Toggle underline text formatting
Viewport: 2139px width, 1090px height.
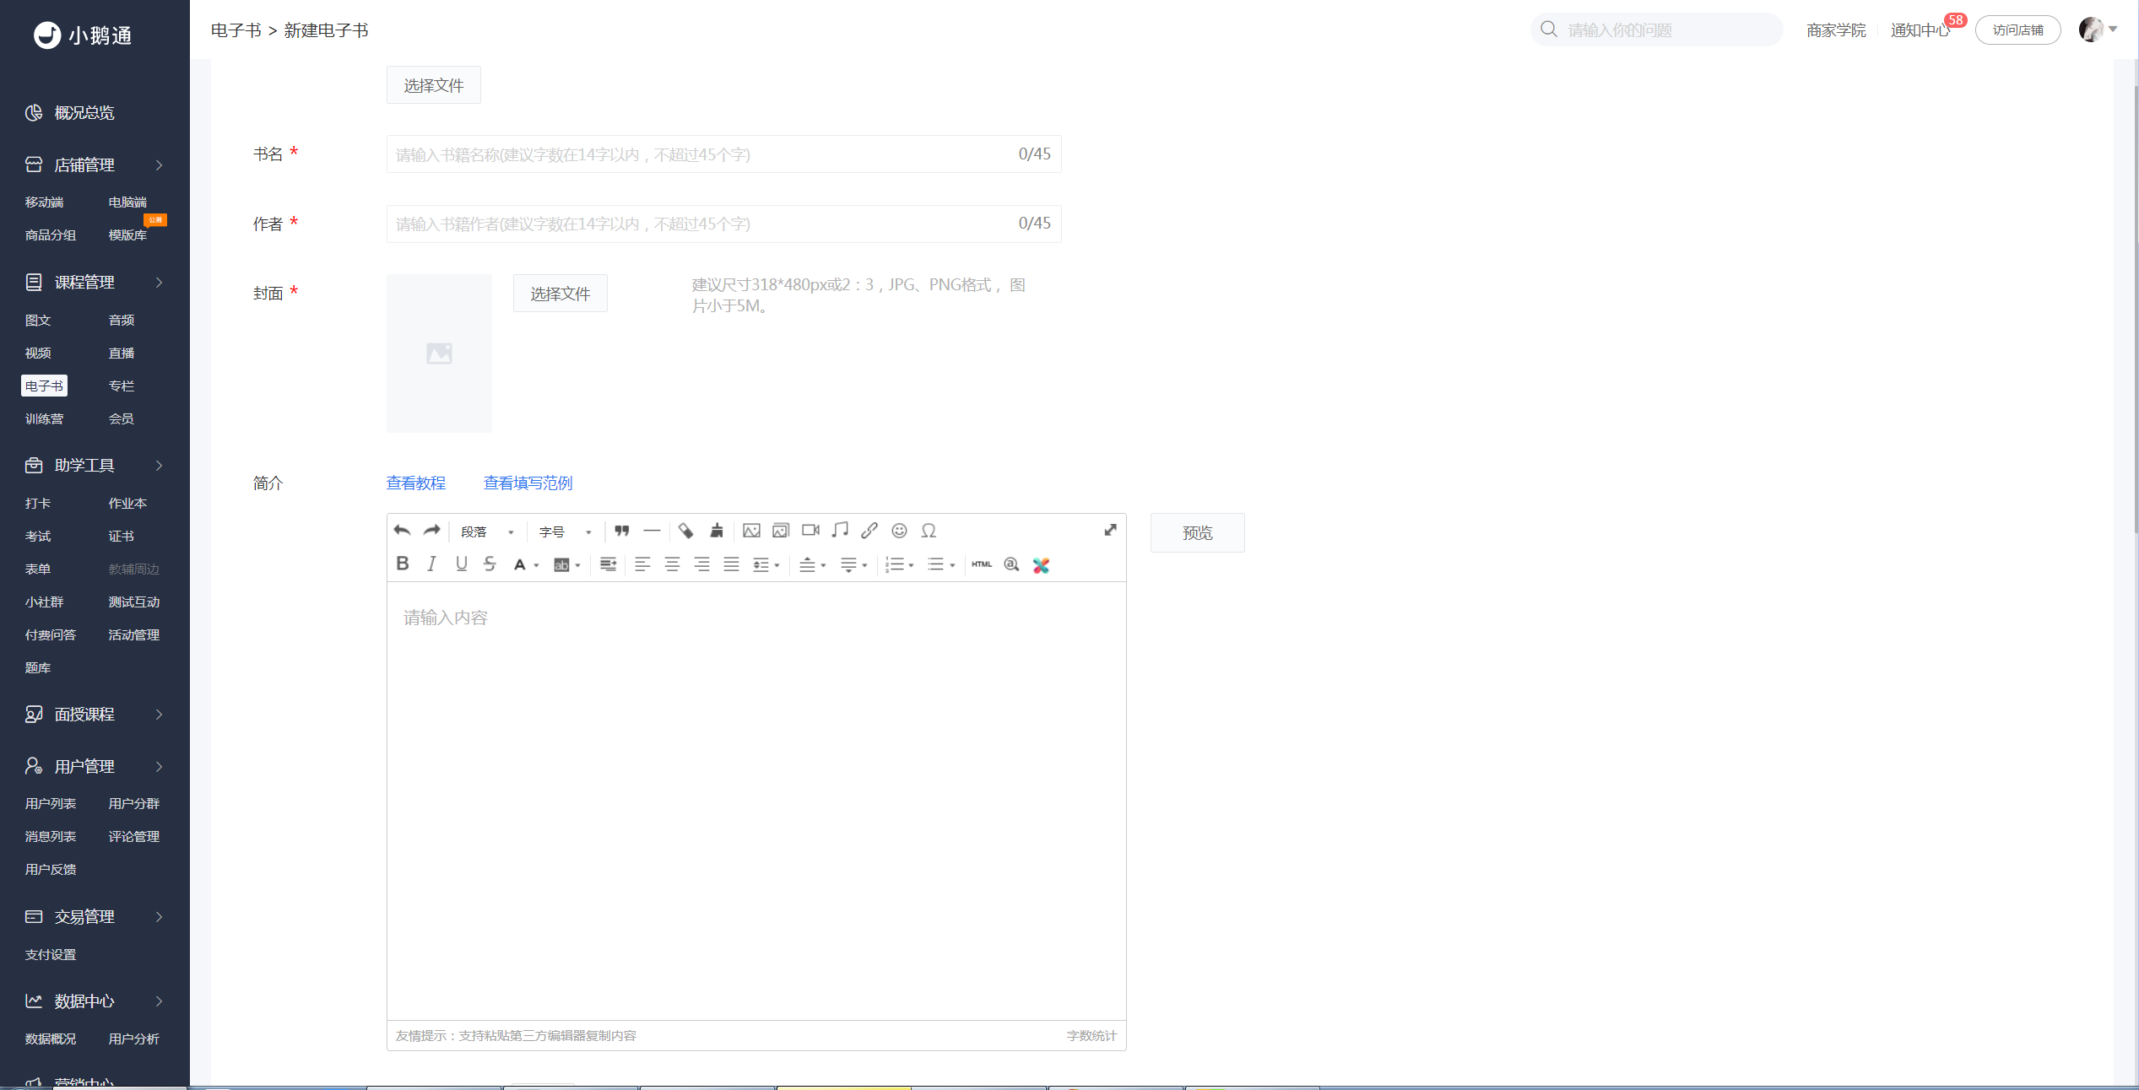click(x=461, y=564)
